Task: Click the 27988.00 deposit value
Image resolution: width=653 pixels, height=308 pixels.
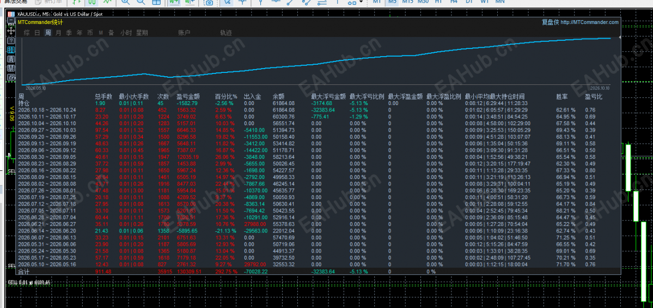Action: (x=255, y=224)
